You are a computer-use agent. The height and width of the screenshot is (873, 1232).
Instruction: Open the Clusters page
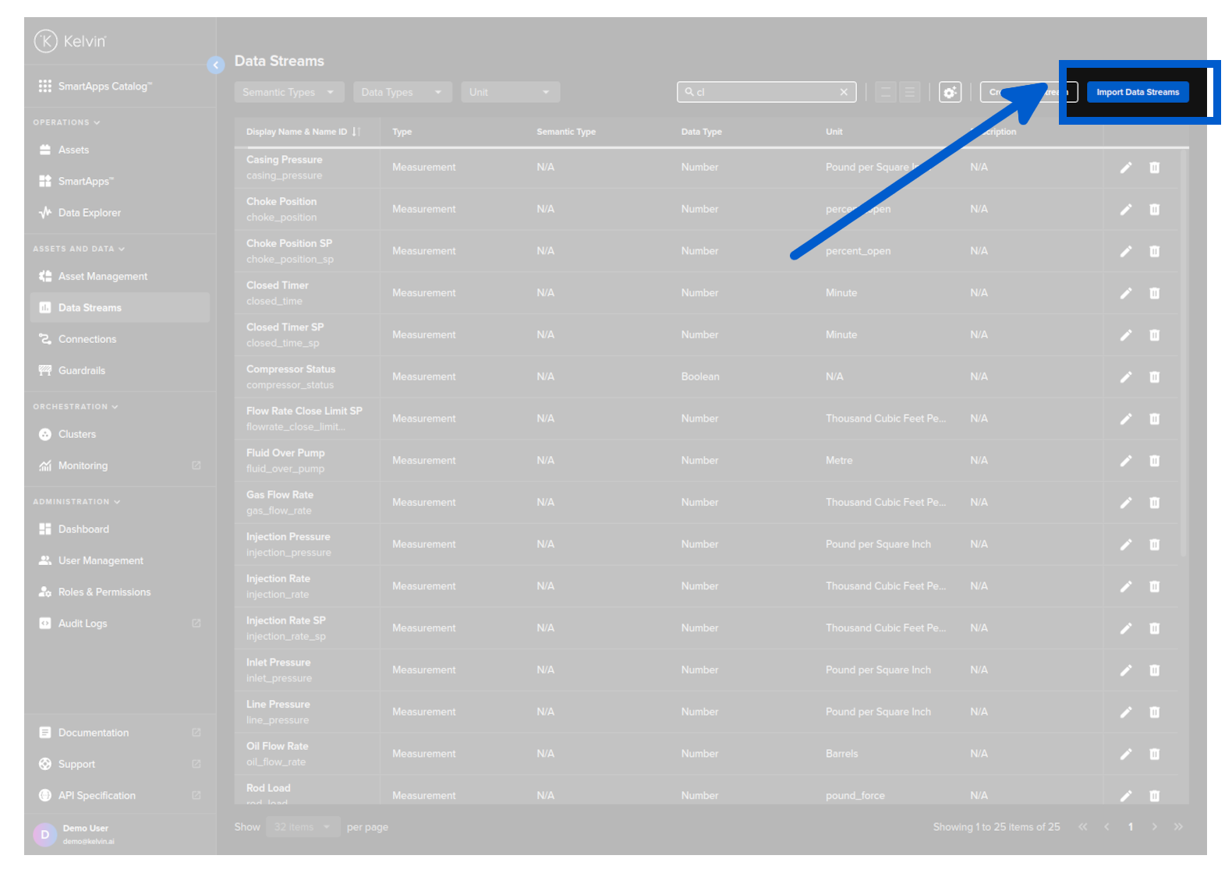pos(76,434)
